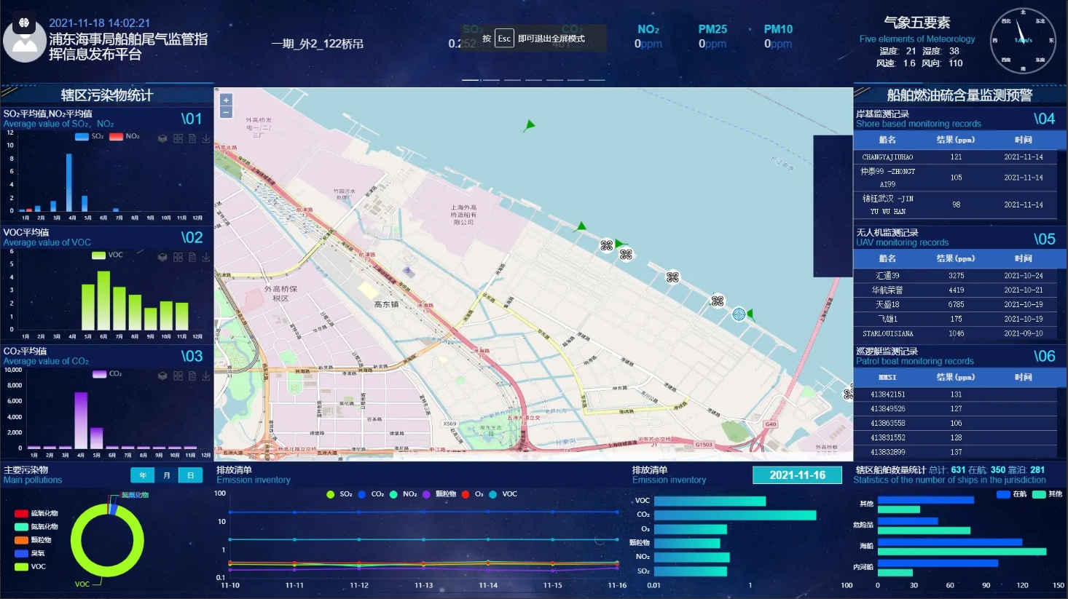Select patrol boat row MMSI 413863558
Viewport: 1068px width, 599px height.
coord(955,423)
